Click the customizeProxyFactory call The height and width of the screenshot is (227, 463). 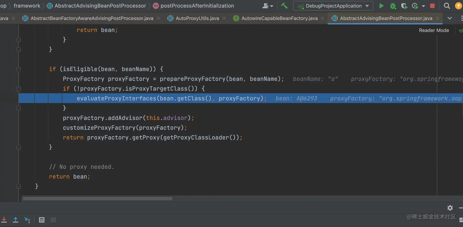pos(125,128)
